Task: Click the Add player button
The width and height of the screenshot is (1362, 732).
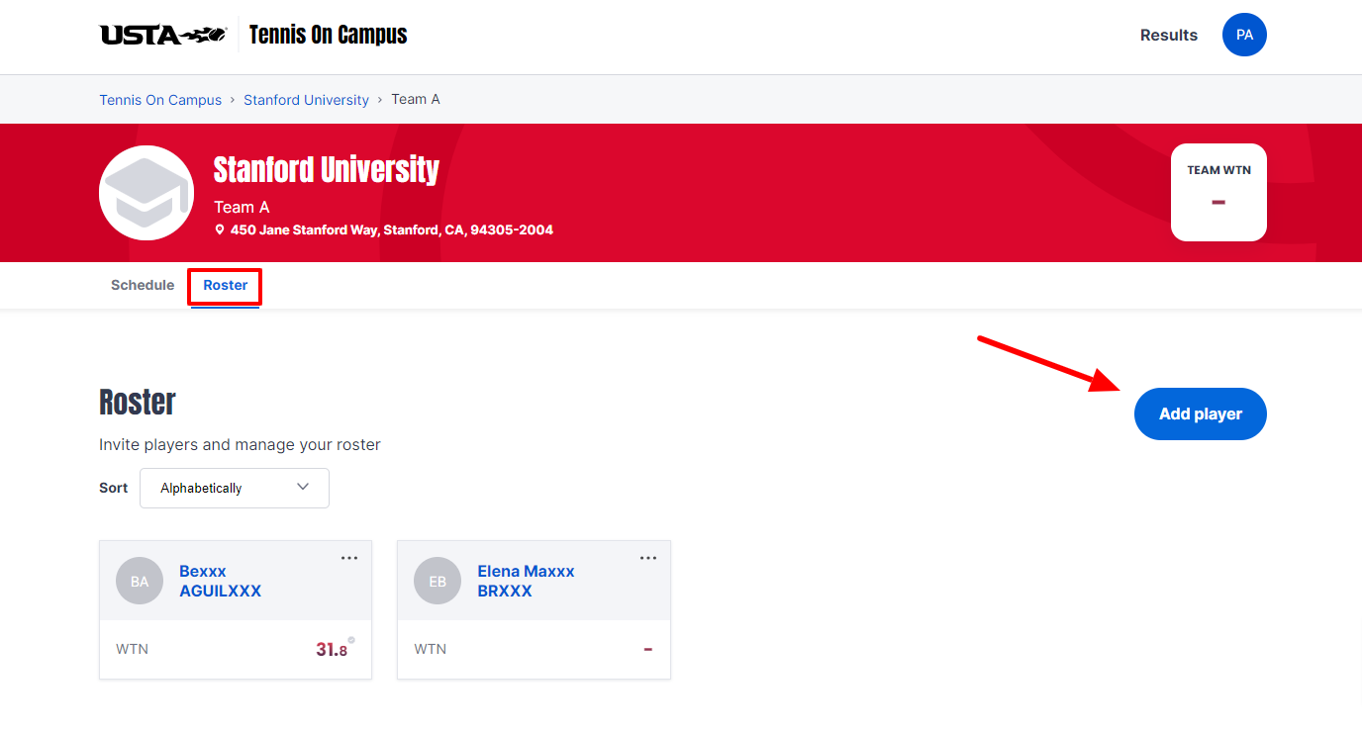Action: [x=1201, y=413]
